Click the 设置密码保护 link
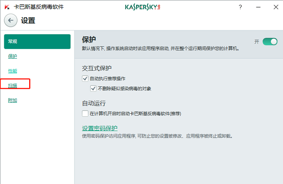The width and height of the screenshot is (283, 184). 100,128
